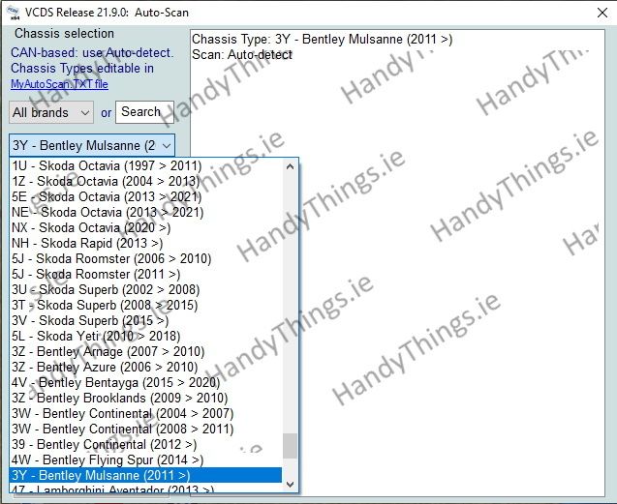Select NE - Skoda Octavia (2013 > 2021)
This screenshot has height=504, width=617.
pyautogui.click(x=145, y=212)
